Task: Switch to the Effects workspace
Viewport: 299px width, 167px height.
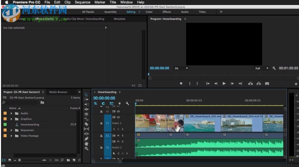Action: click(167, 12)
